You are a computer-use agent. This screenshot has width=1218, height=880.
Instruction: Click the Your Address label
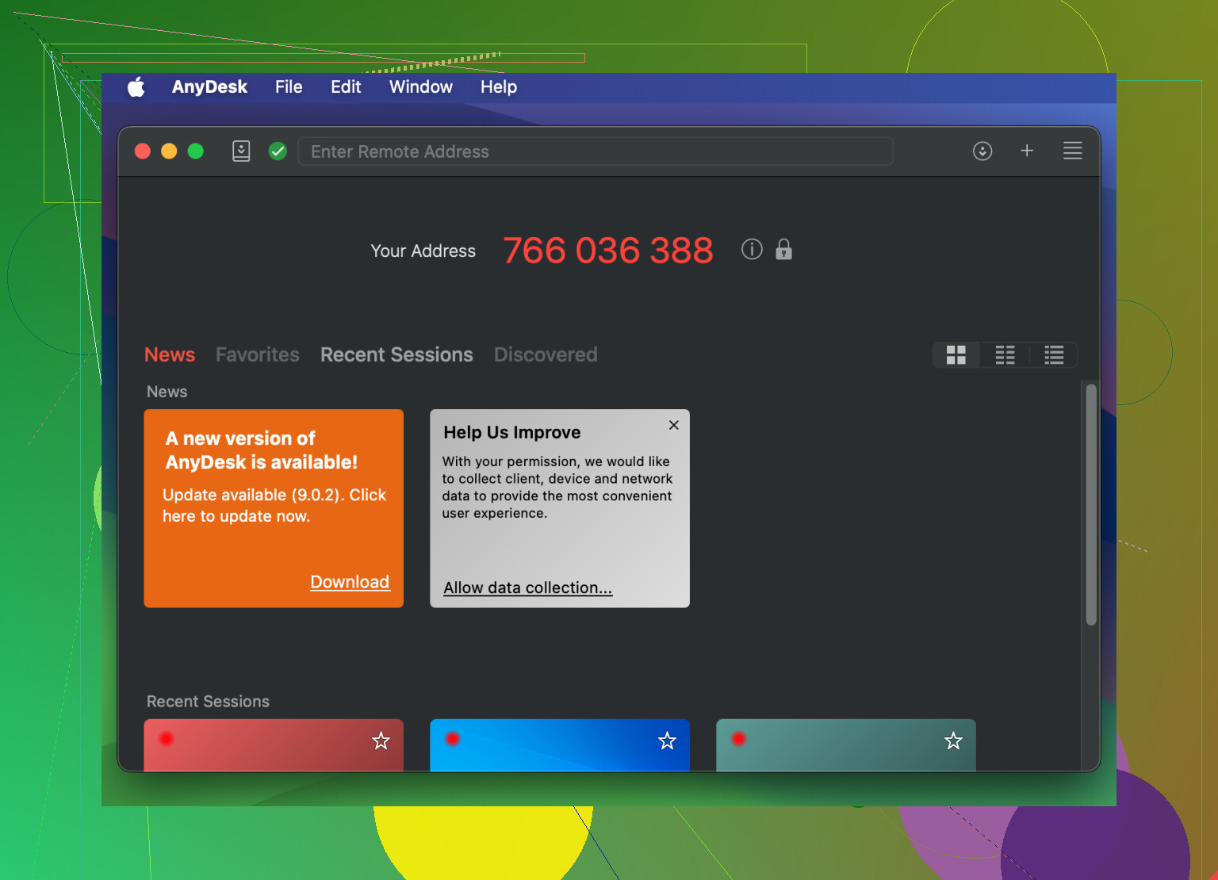423,251
